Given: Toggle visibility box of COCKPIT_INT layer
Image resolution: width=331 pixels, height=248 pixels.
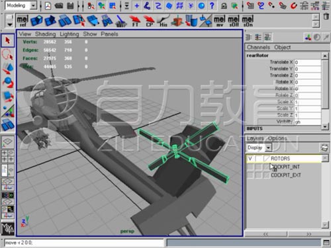Looking at the screenshot, I should (250, 167).
